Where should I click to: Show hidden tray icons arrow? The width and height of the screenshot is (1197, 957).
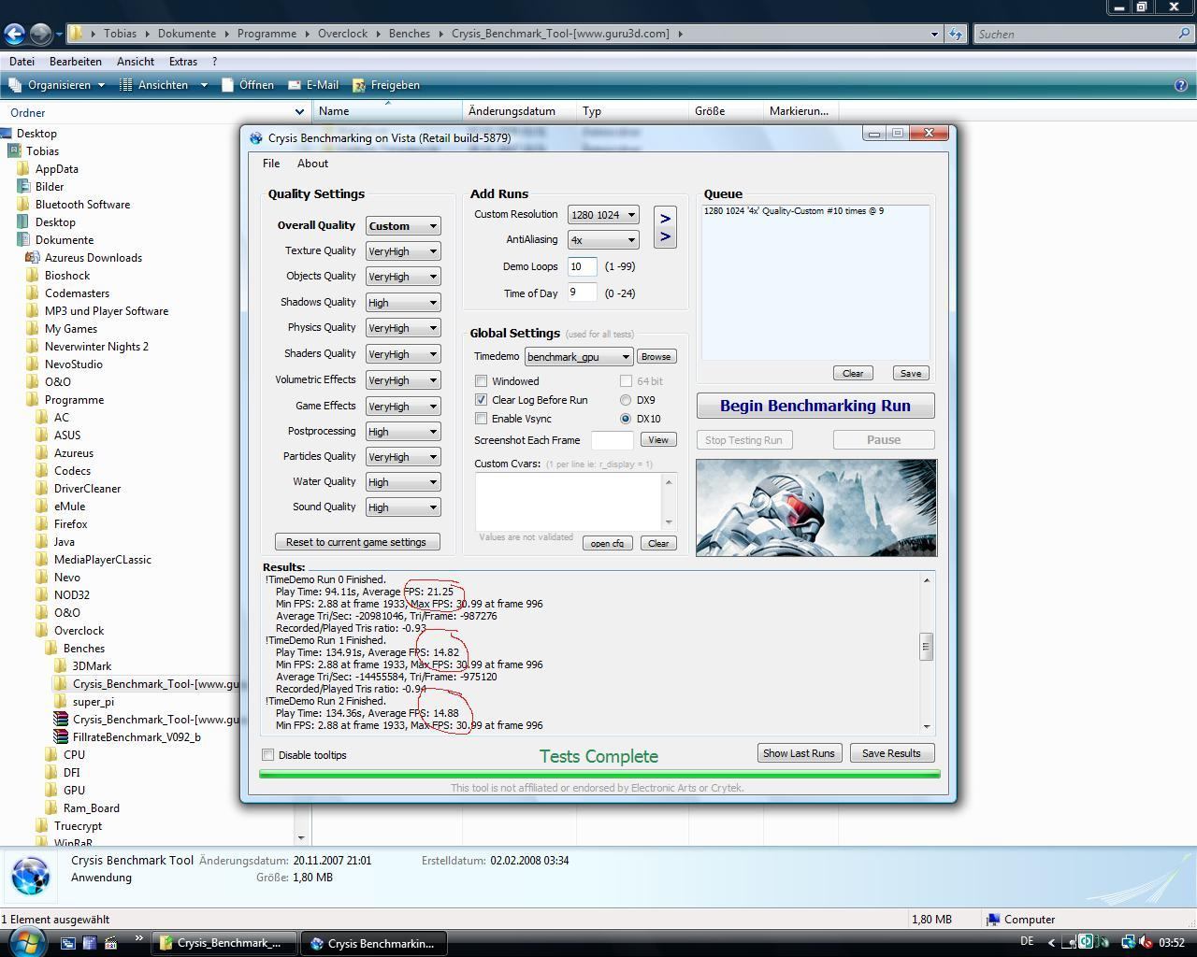(x=1051, y=943)
